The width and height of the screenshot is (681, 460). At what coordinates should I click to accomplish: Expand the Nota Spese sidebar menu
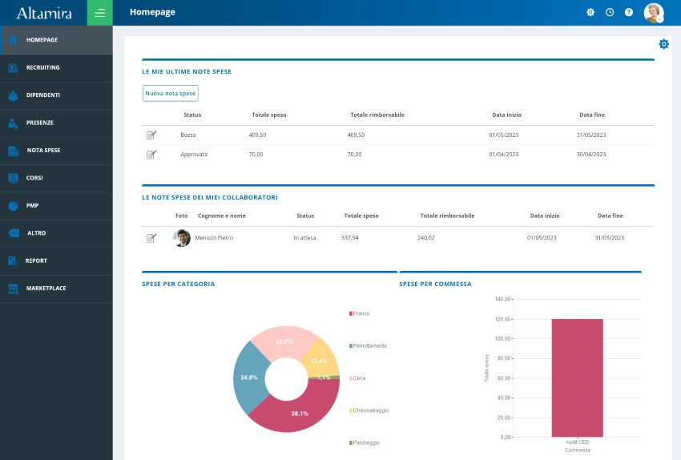coord(42,151)
